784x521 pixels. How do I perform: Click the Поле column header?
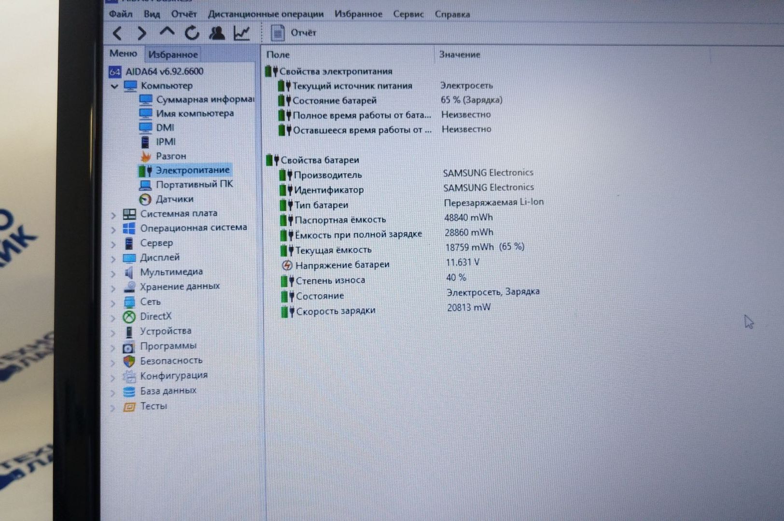click(278, 55)
